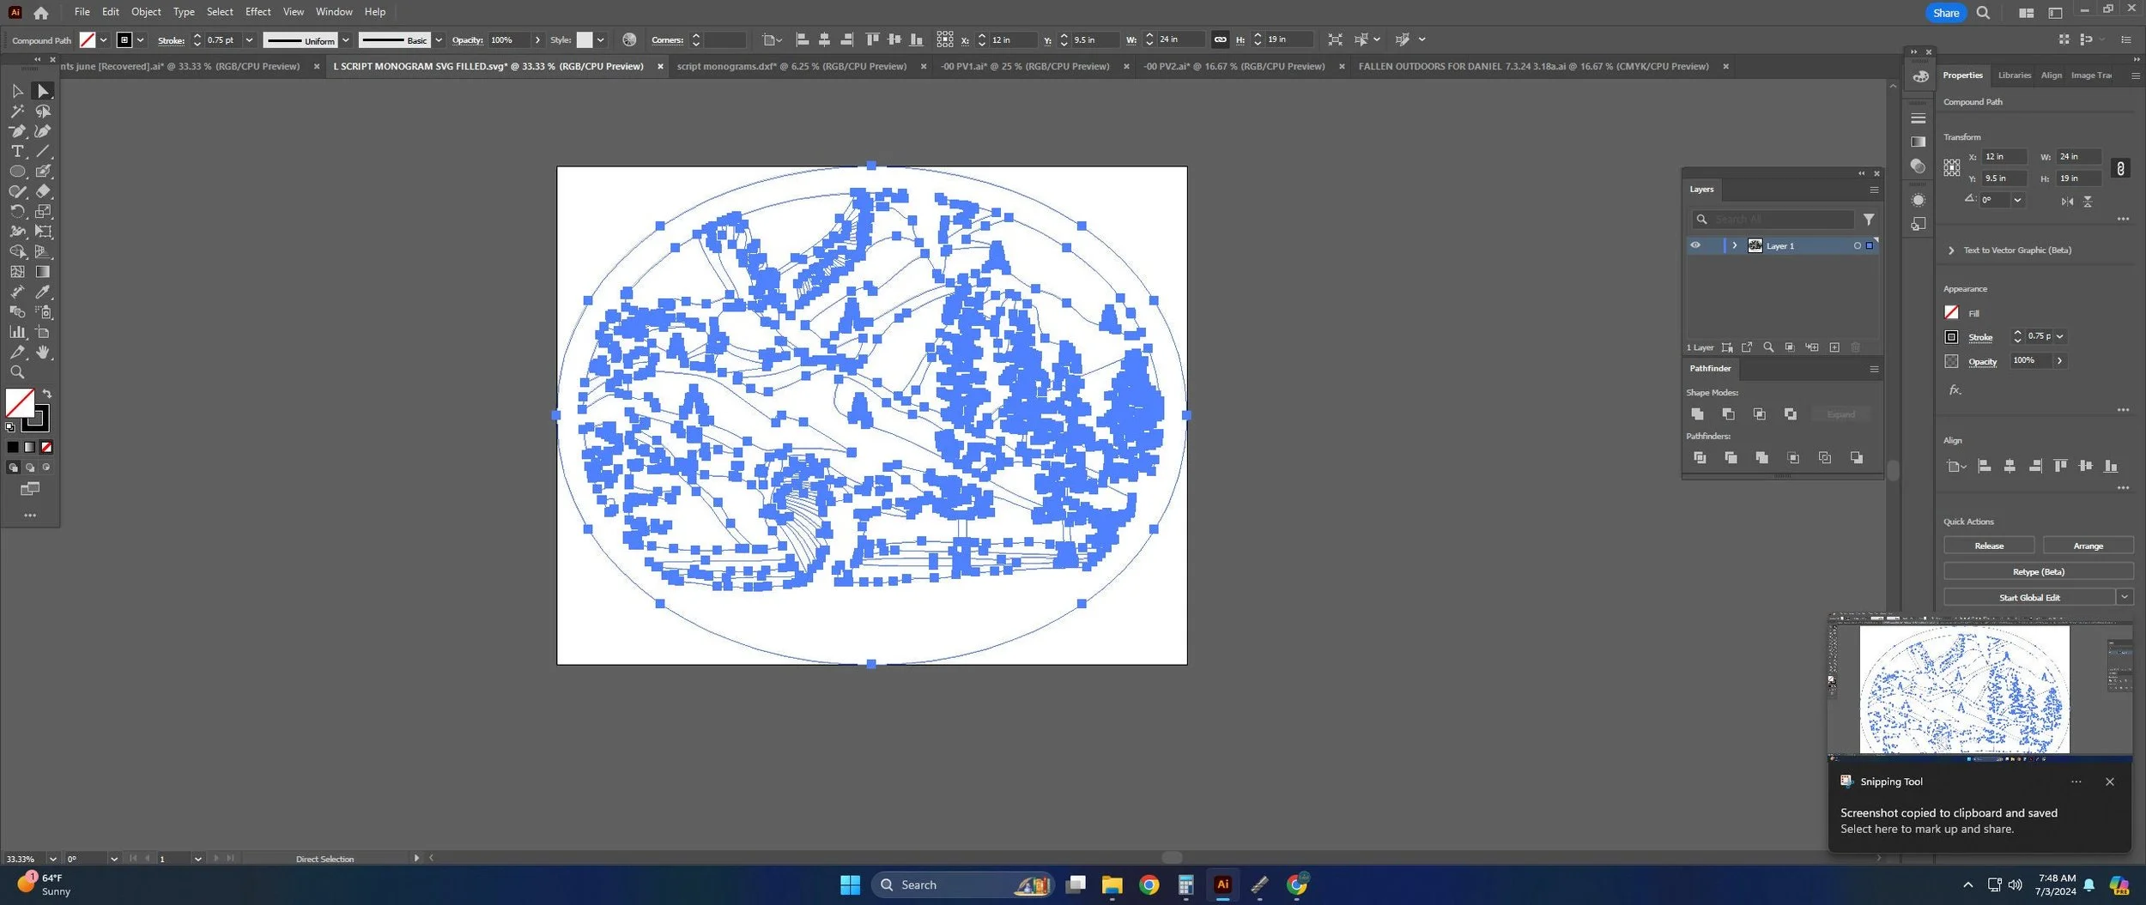The height and width of the screenshot is (905, 2146).
Task: Click the Release quick action button
Action: click(x=1989, y=546)
